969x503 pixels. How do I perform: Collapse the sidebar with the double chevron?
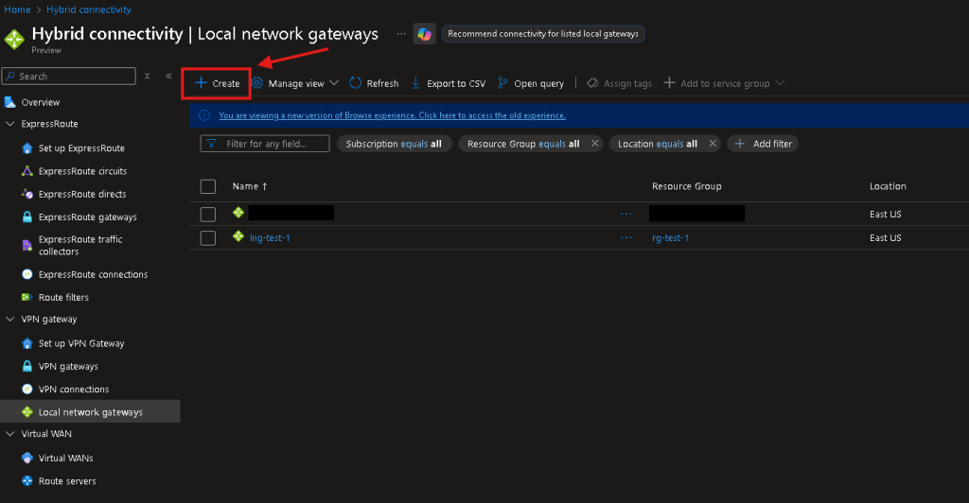pyautogui.click(x=168, y=76)
